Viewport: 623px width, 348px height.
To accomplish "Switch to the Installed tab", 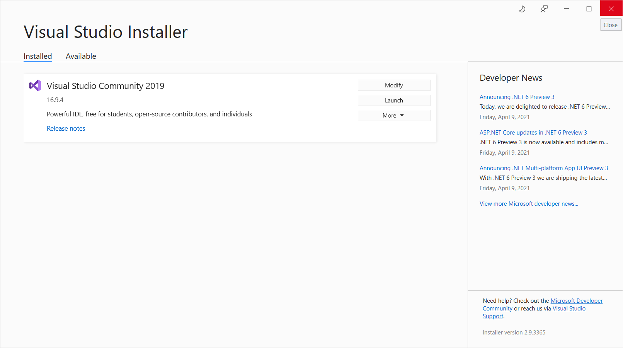I will coord(38,56).
